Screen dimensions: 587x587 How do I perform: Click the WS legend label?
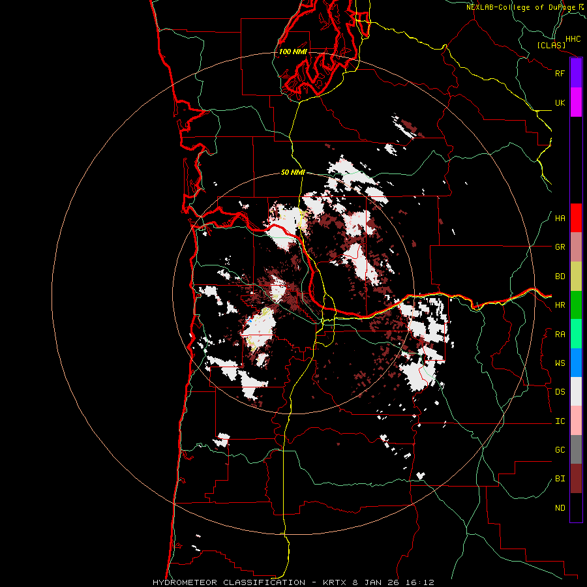tap(560, 363)
